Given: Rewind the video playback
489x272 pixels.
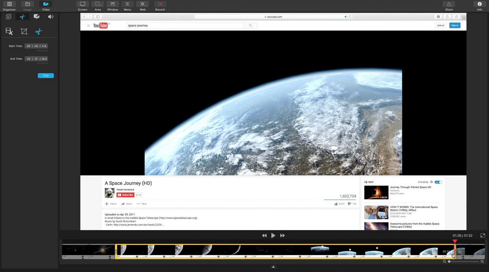Looking at the screenshot, I should click(264, 236).
